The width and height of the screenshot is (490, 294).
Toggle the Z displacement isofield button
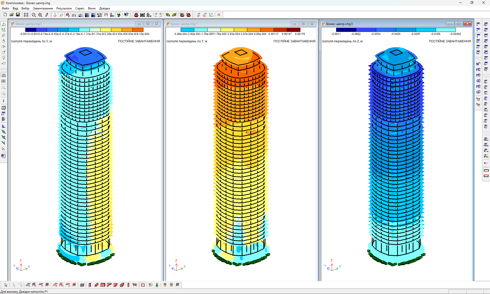point(478,36)
